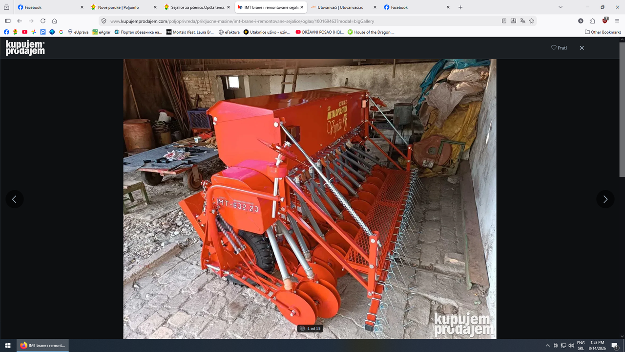Open the 1 od 15 photo counter
Viewport: 625px width, 352px height.
[310, 329]
